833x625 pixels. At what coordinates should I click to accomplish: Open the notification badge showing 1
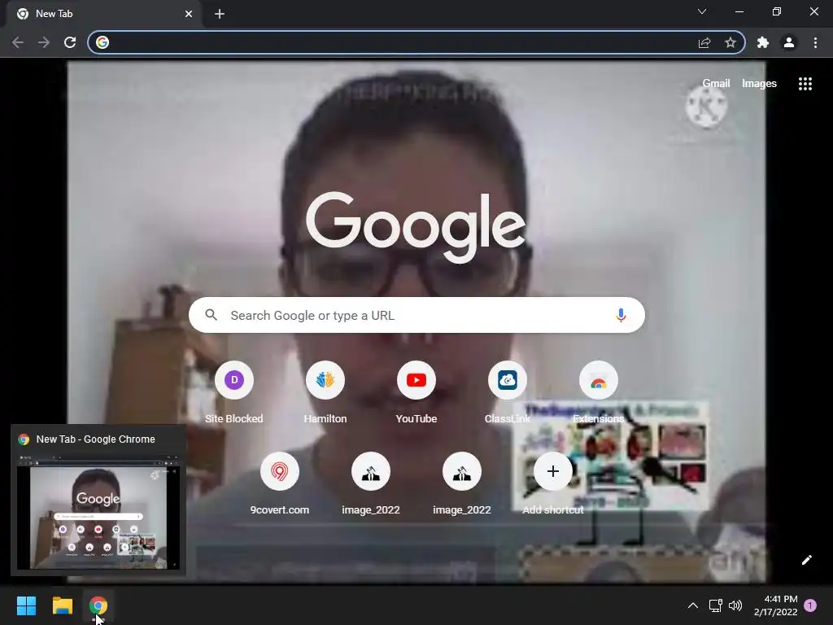tap(810, 605)
